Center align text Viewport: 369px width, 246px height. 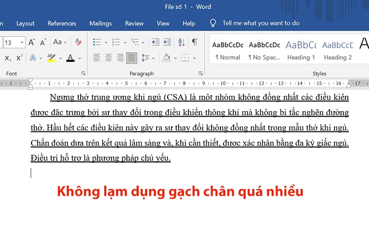109,58
